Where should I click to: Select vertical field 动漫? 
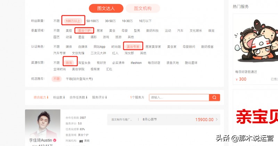[69, 37]
